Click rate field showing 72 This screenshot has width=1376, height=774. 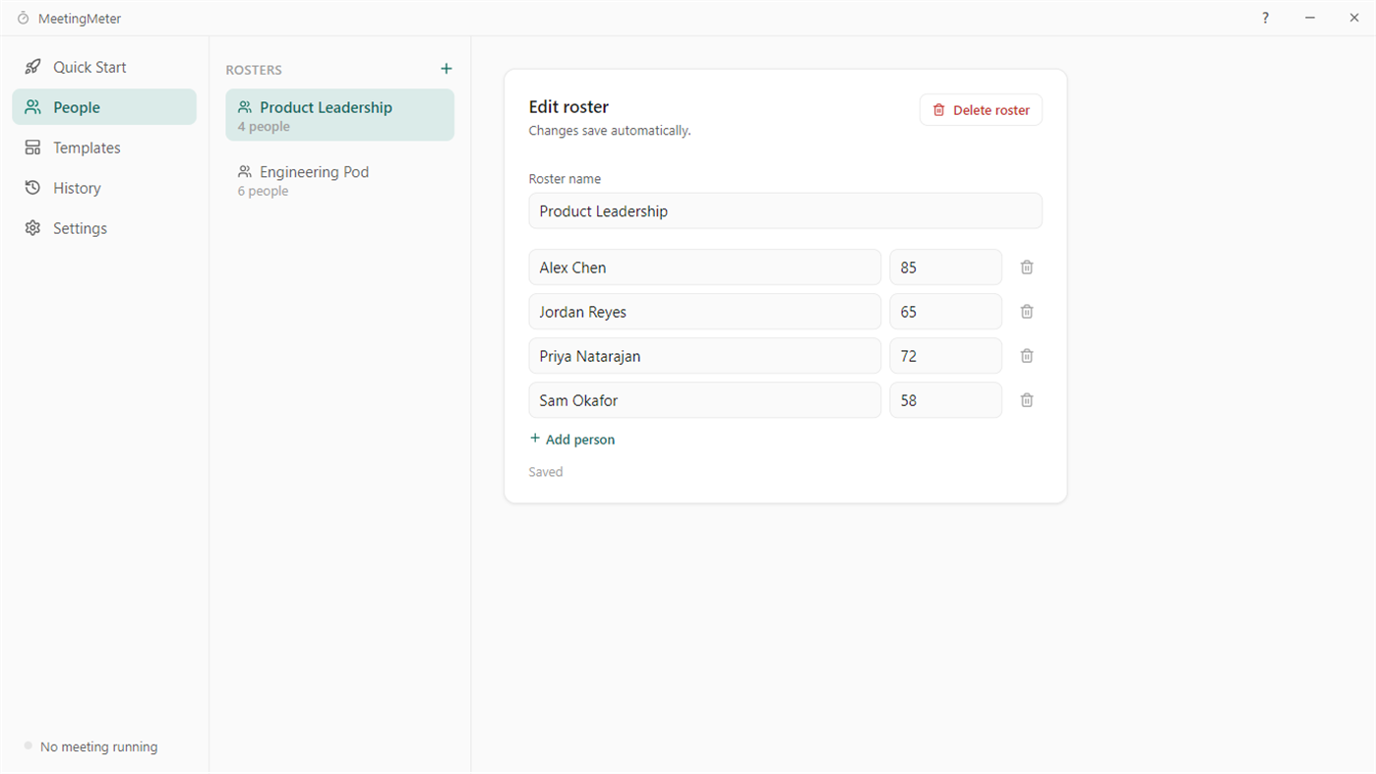[946, 356]
